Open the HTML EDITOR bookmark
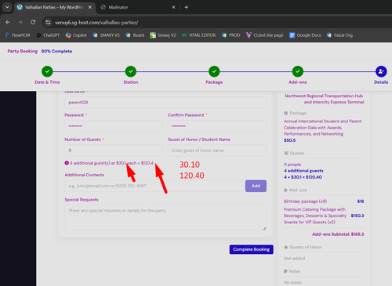The height and width of the screenshot is (286, 392). point(199,35)
